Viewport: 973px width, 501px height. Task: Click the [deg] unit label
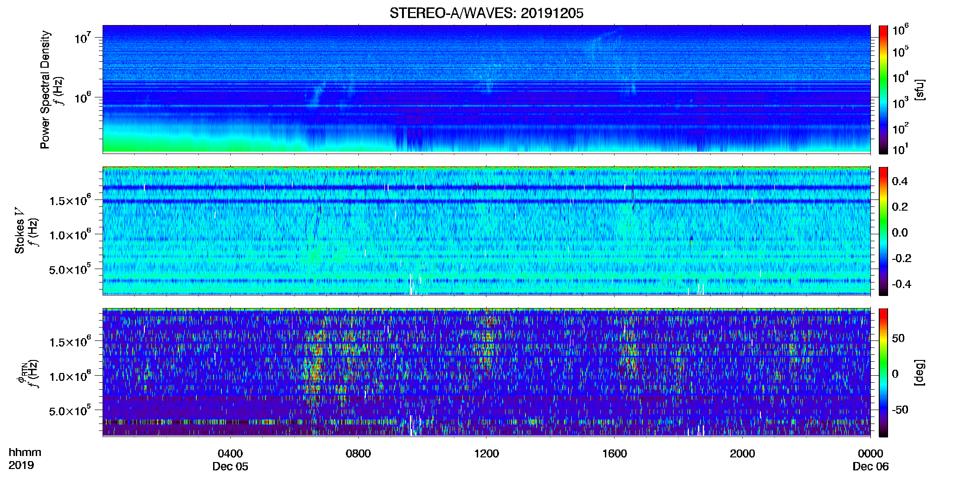[920, 373]
